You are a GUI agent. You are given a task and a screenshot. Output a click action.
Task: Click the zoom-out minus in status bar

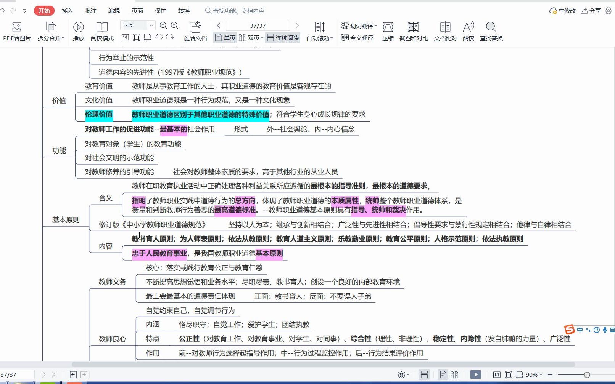pyautogui.click(x=550, y=374)
